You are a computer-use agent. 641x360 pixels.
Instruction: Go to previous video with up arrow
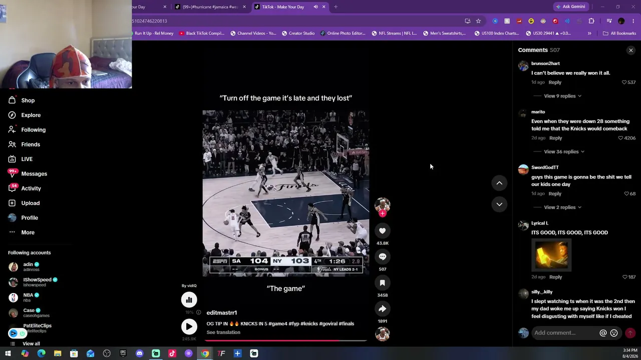point(499,183)
